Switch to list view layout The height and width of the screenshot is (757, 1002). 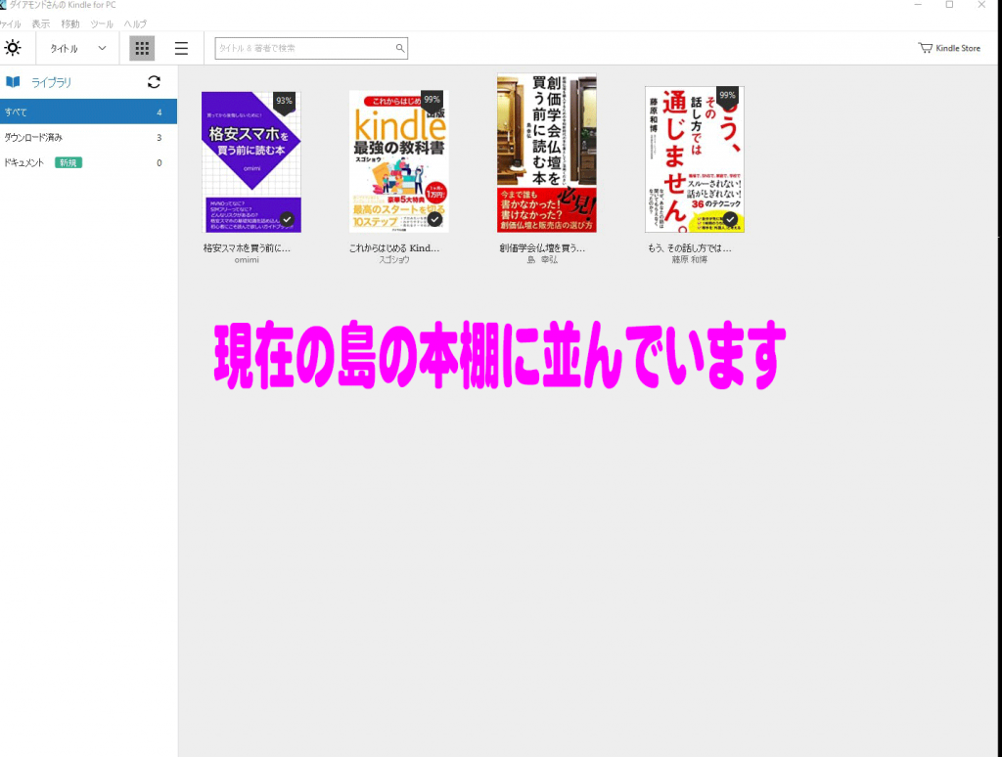181,48
